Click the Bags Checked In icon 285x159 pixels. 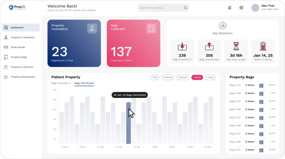pos(182,46)
